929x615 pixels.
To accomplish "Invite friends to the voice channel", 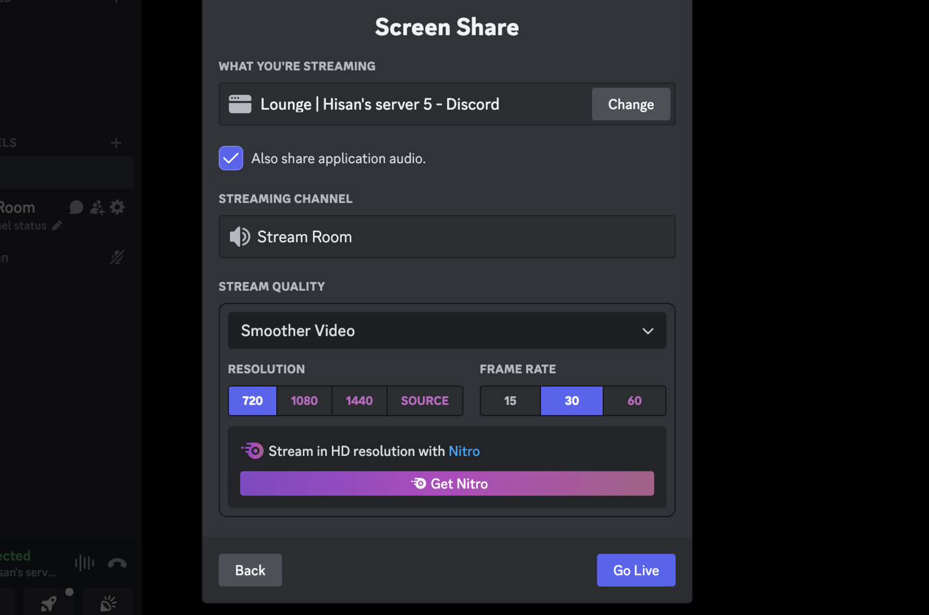I will click(x=96, y=207).
